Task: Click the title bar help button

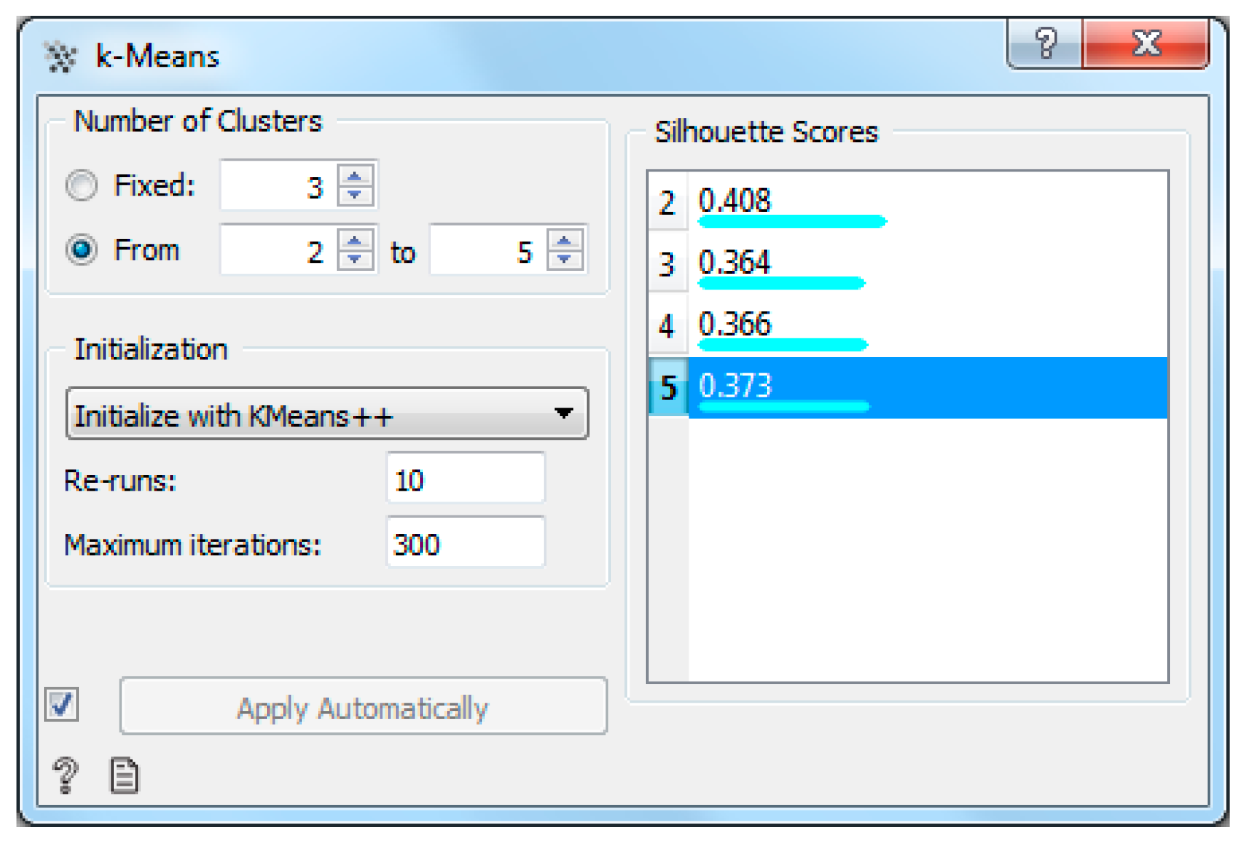Action: [x=1045, y=45]
